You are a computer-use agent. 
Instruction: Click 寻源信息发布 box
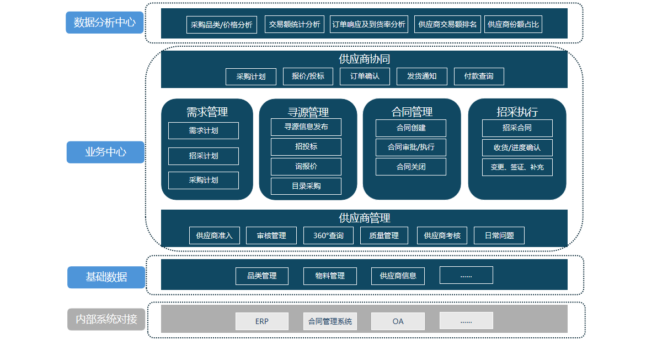point(306,127)
